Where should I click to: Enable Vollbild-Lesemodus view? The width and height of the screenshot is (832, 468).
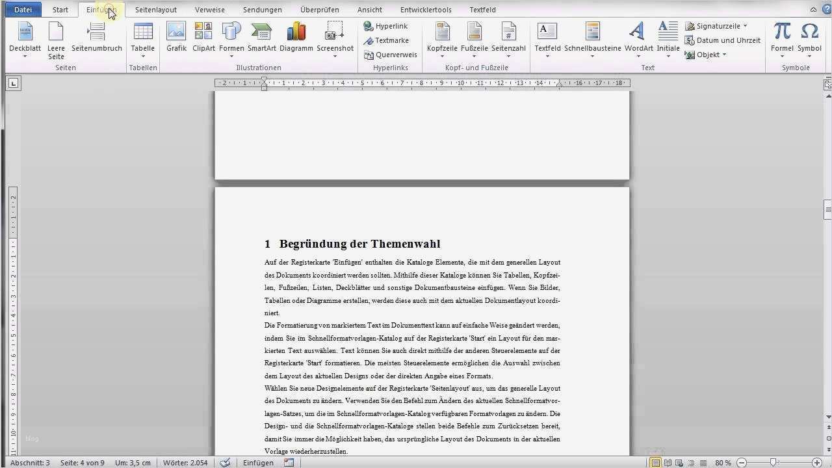click(668, 463)
